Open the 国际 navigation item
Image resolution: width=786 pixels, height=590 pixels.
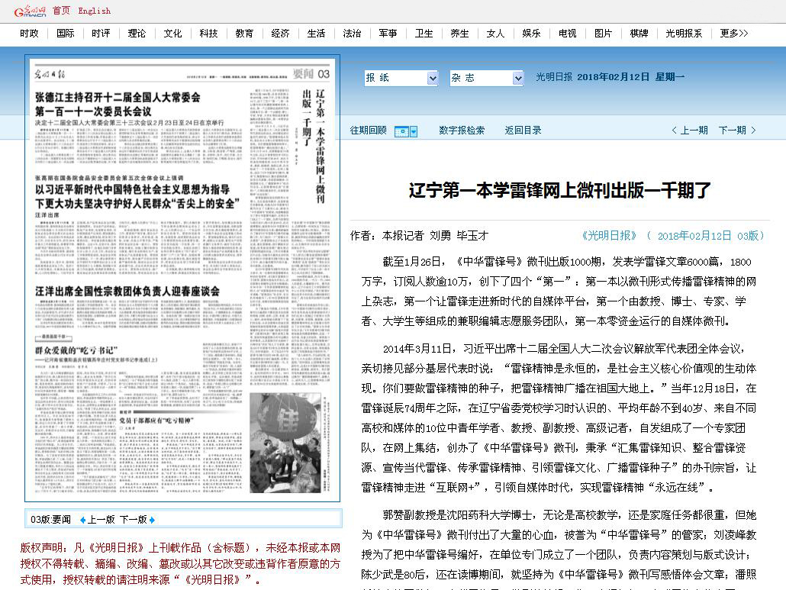coord(65,33)
